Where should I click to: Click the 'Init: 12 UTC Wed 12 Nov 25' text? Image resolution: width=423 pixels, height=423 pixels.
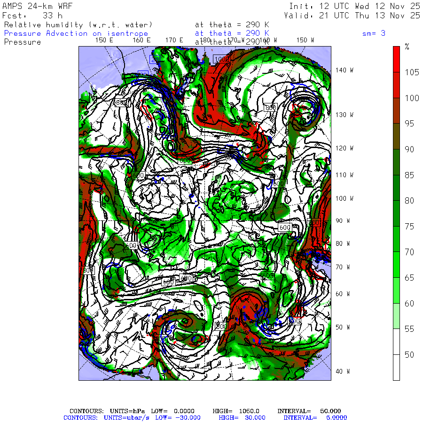(x=354, y=7)
